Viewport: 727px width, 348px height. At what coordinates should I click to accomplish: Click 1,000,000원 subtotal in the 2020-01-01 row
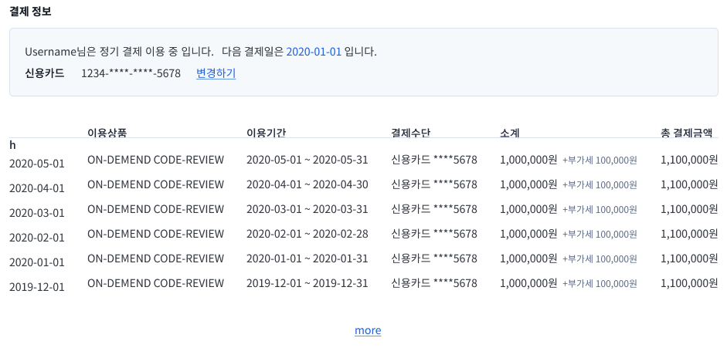pyautogui.click(x=528, y=258)
